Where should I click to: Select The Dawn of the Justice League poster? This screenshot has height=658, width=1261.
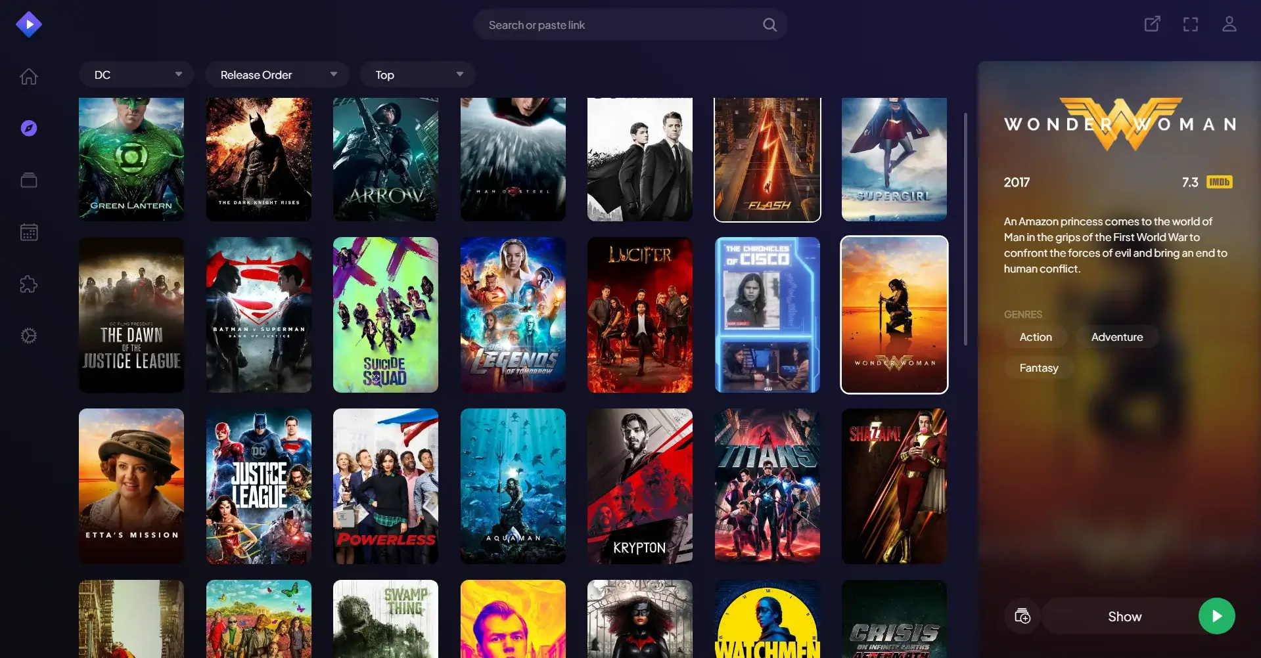click(x=131, y=315)
